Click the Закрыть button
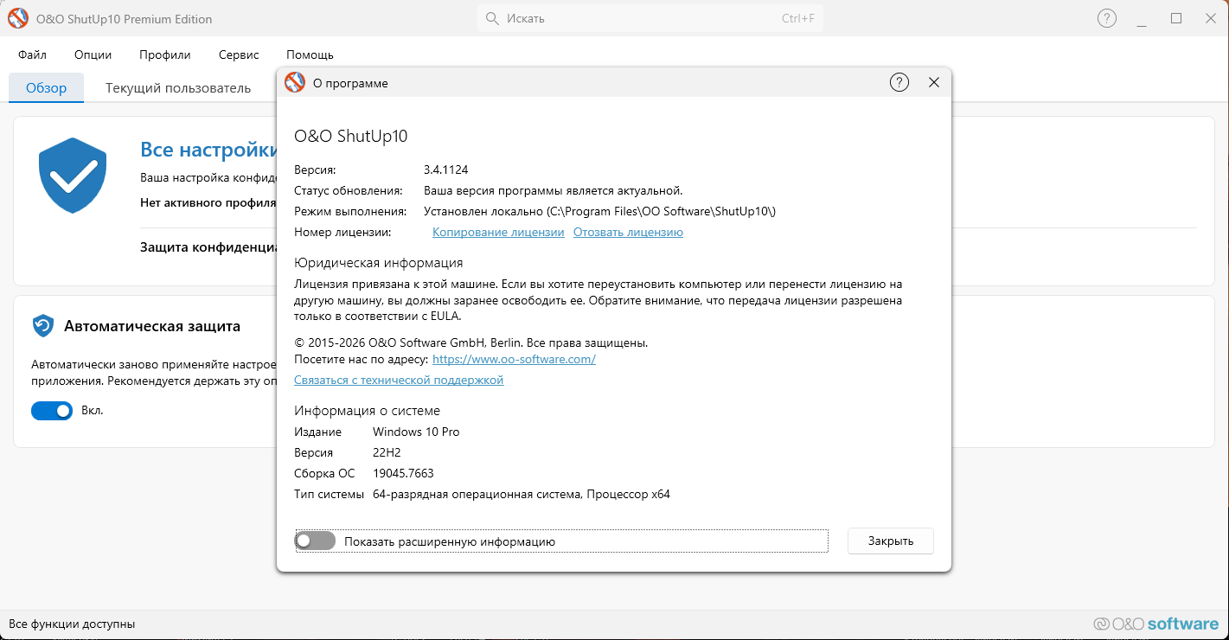Screen dimensions: 1229x640 point(890,541)
